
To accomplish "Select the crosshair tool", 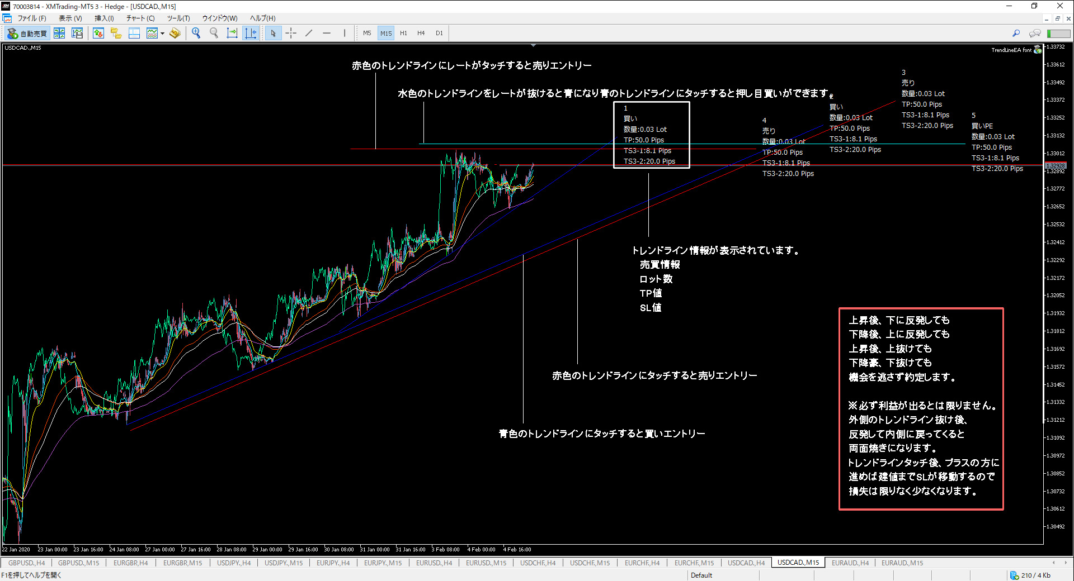I will coord(291,34).
